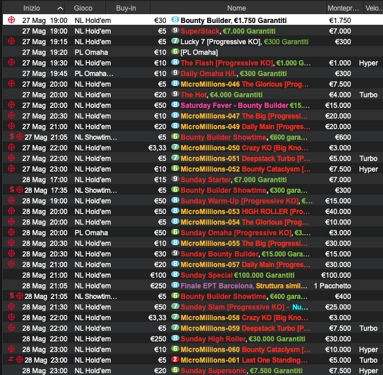
Task: Click the 8-max badge beside MicroMillions-053 HIGH ROLLER
Action: click(x=175, y=210)
